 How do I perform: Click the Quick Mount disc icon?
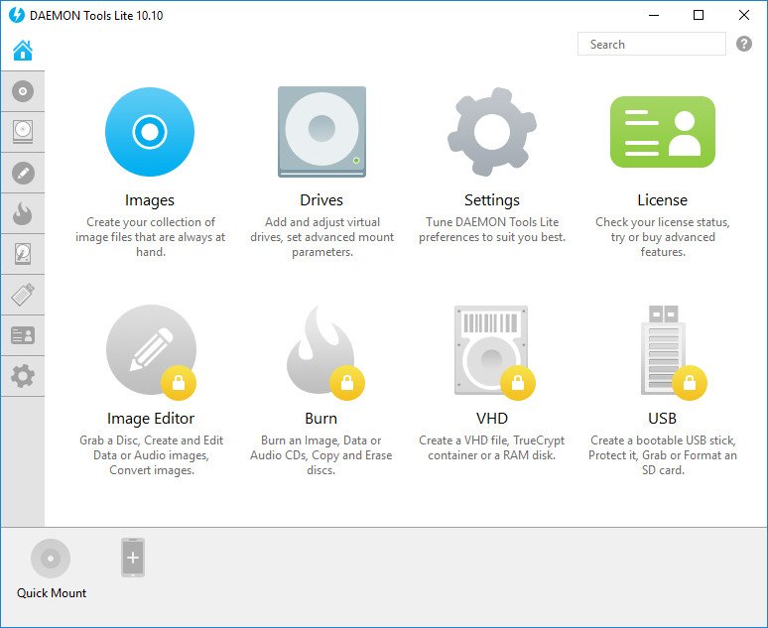pos(51,558)
